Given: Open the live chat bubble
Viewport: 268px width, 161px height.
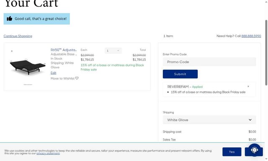Looking at the screenshot, I should (254, 150).
